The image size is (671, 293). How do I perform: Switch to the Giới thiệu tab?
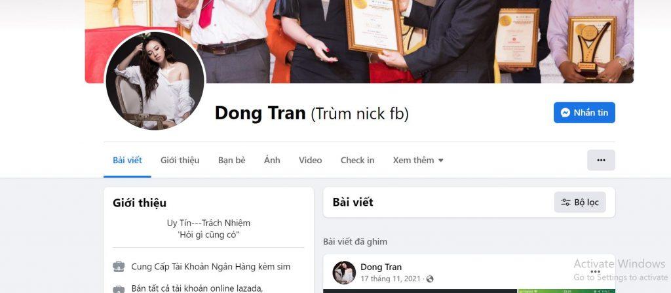(180, 160)
